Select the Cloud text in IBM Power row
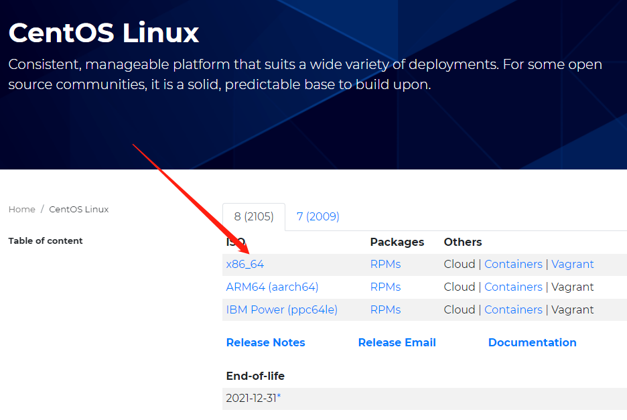Screen dimensions: 627x420 [x=460, y=310]
